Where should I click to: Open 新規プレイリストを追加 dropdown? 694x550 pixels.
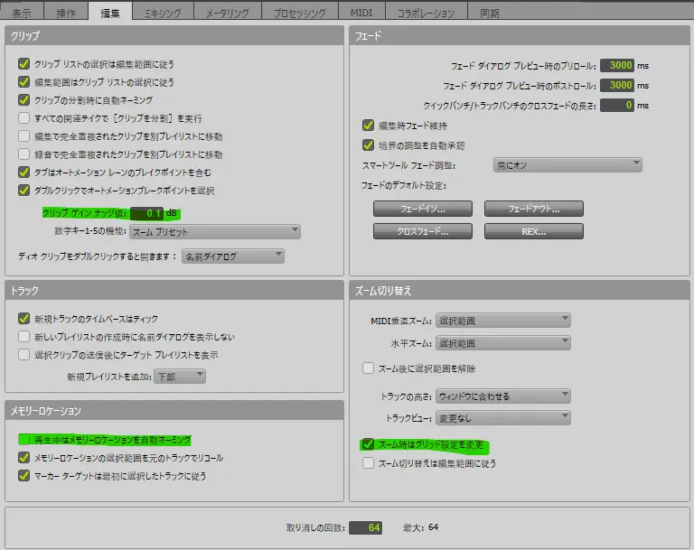coord(179,377)
